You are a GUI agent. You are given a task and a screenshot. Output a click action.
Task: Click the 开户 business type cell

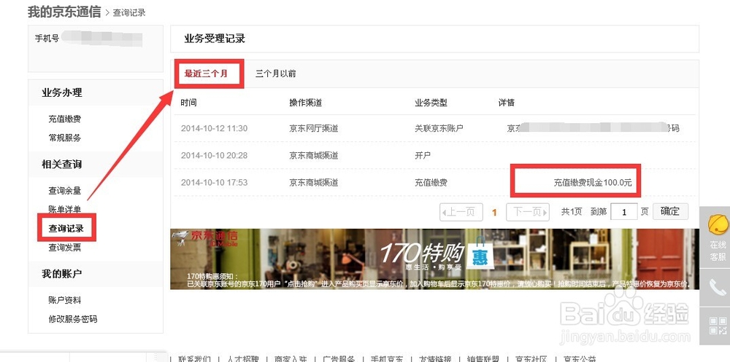point(422,155)
